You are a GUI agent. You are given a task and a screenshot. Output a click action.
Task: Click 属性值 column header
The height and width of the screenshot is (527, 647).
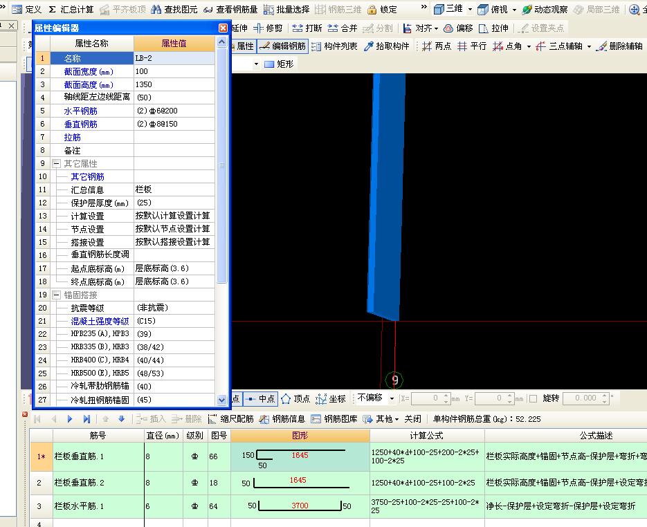pyautogui.click(x=174, y=44)
